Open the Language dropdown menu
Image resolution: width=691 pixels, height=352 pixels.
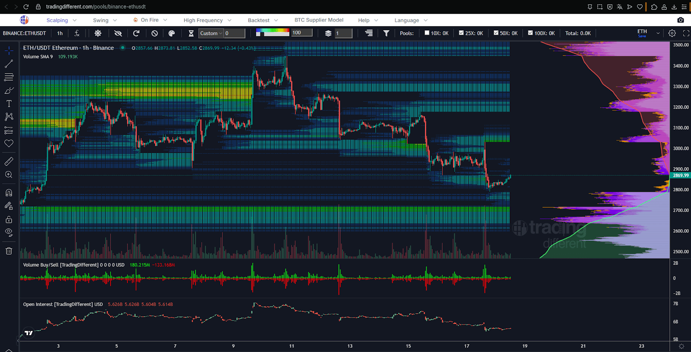411,20
